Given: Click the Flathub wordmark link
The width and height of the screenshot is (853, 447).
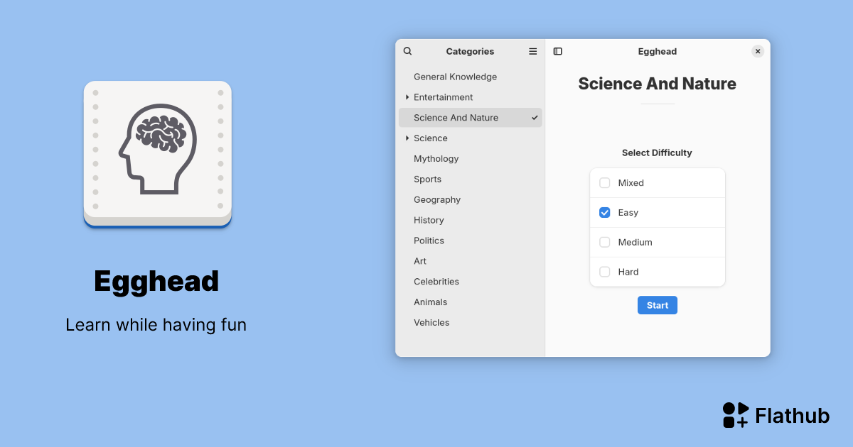Looking at the screenshot, I should (792, 415).
